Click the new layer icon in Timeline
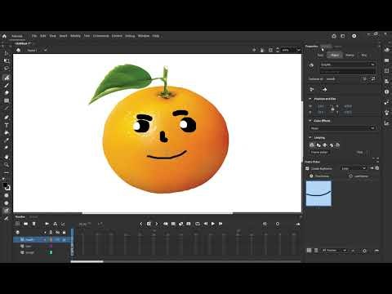The image size is (392, 294). (x=18, y=224)
